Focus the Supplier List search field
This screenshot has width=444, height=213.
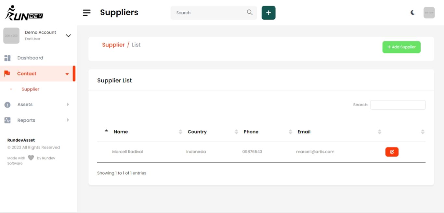tap(398, 105)
